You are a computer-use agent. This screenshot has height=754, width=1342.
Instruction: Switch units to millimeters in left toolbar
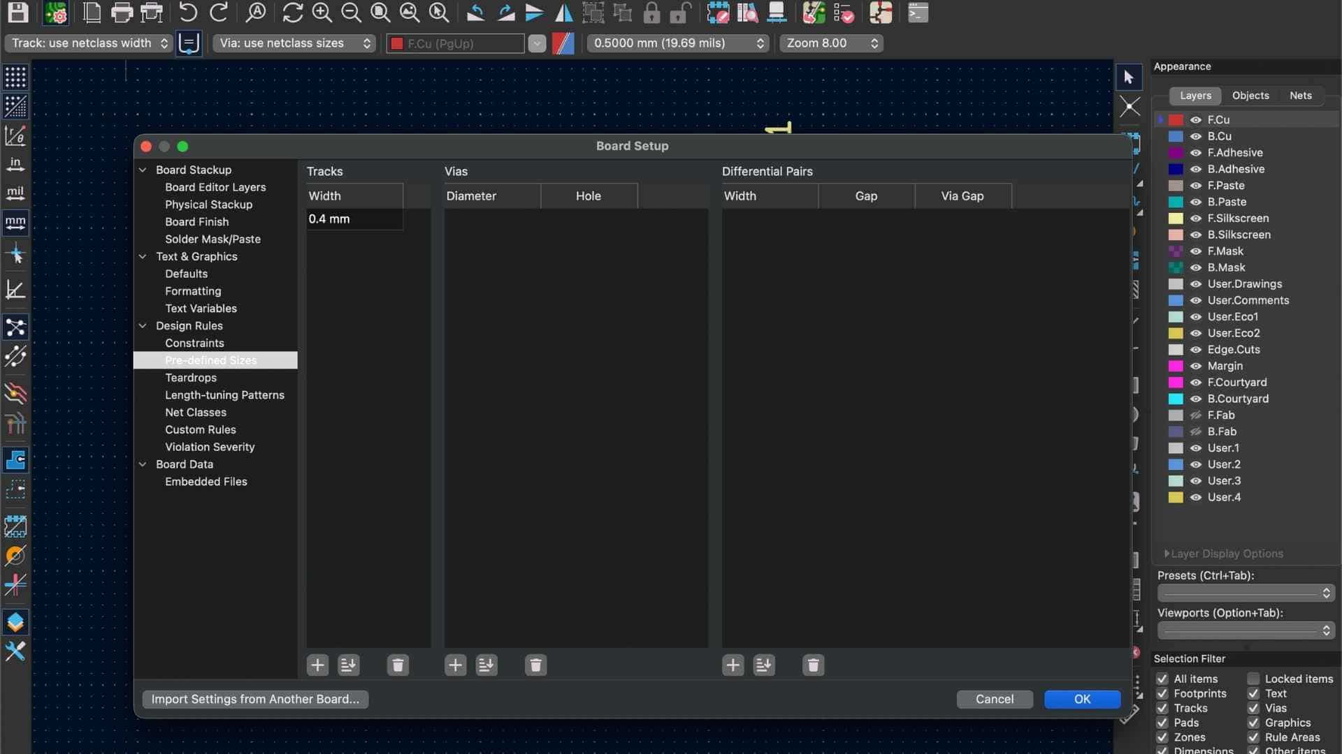(x=15, y=223)
